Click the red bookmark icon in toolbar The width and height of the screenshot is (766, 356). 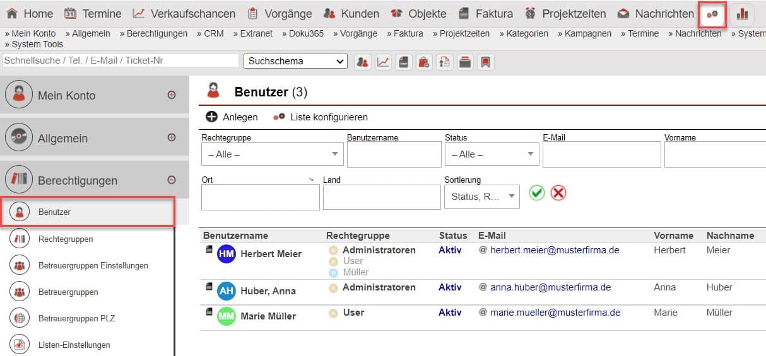[x=485, y=62]
